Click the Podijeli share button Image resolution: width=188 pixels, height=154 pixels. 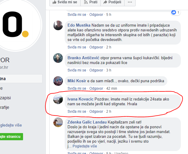coord(112,2)
